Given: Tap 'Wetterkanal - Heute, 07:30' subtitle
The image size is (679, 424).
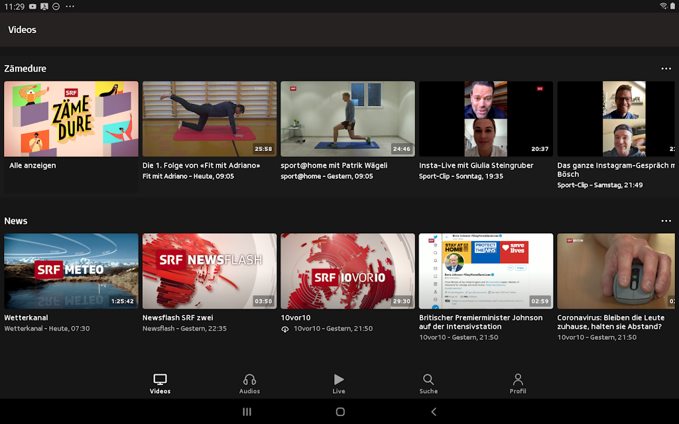Looking at the screenshot, I should tap(47, 329).
